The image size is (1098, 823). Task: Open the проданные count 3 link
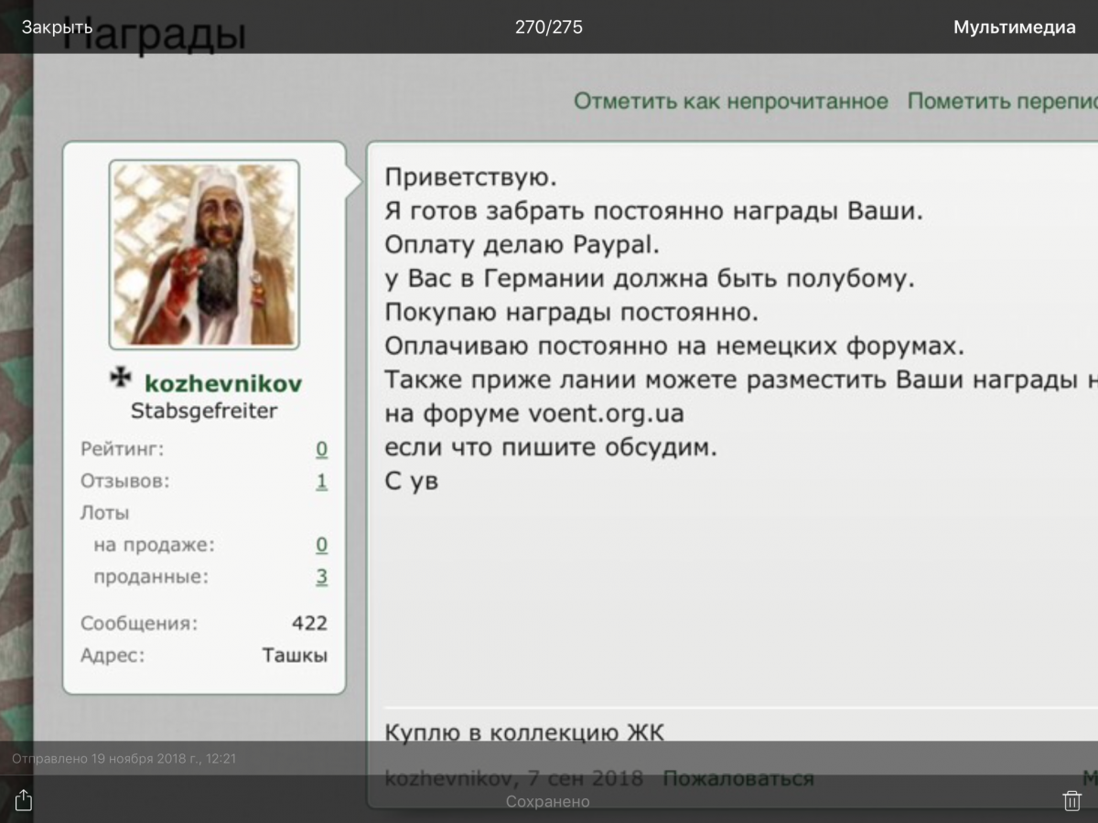tap(322, 577)
